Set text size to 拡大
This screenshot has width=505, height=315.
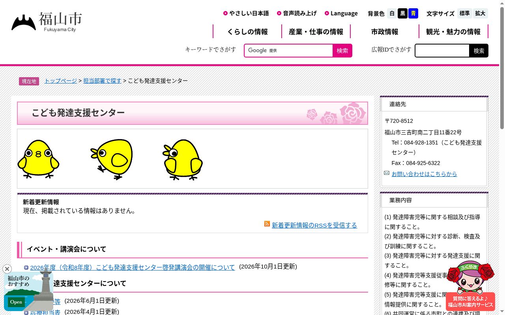[x=480, y=13]
